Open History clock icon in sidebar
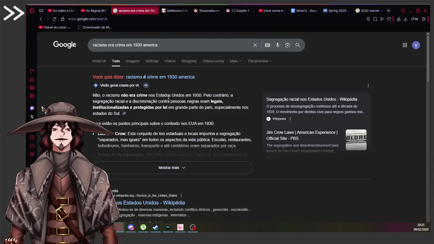This screenshot has height=244, width=434. click(x=32, y=137)
